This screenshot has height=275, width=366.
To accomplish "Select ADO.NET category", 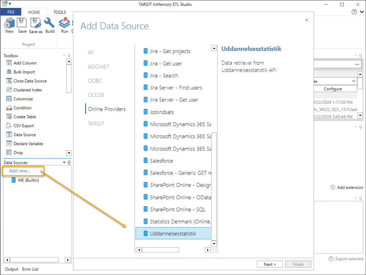I will (x=99, y=66).
